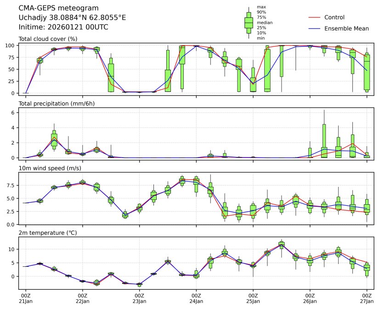Screen dimensions: 379x309
Task: Click the blue Ensemble Mean line sample
Action: (x=314, y=28)
